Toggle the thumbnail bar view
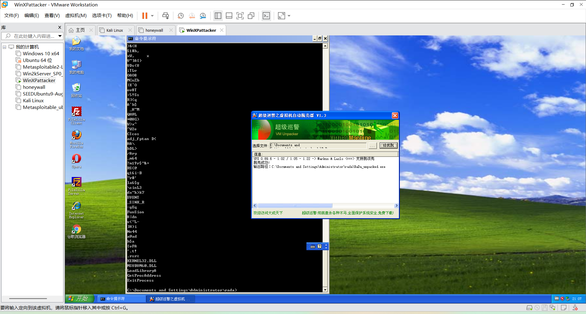 pyautogui.click(x=229, y=16)
